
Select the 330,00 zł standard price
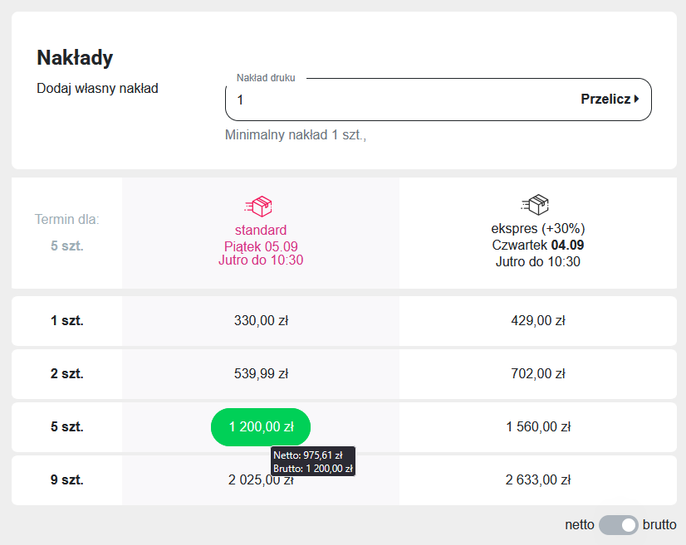[x=261, y=321]
